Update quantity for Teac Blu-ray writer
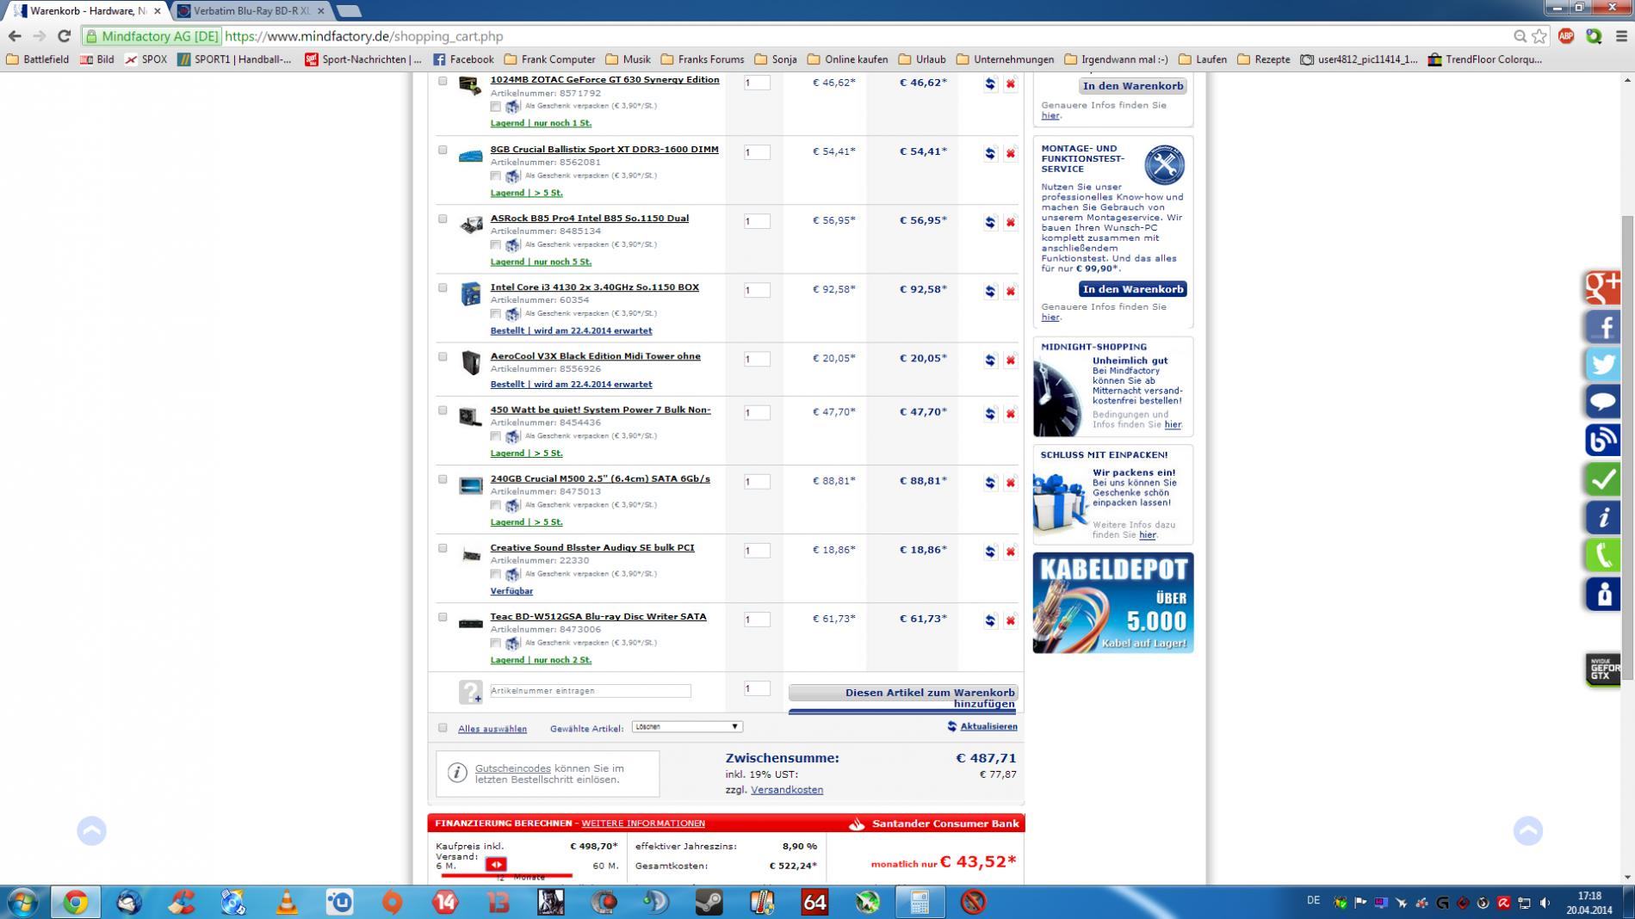 coord(990,620)
